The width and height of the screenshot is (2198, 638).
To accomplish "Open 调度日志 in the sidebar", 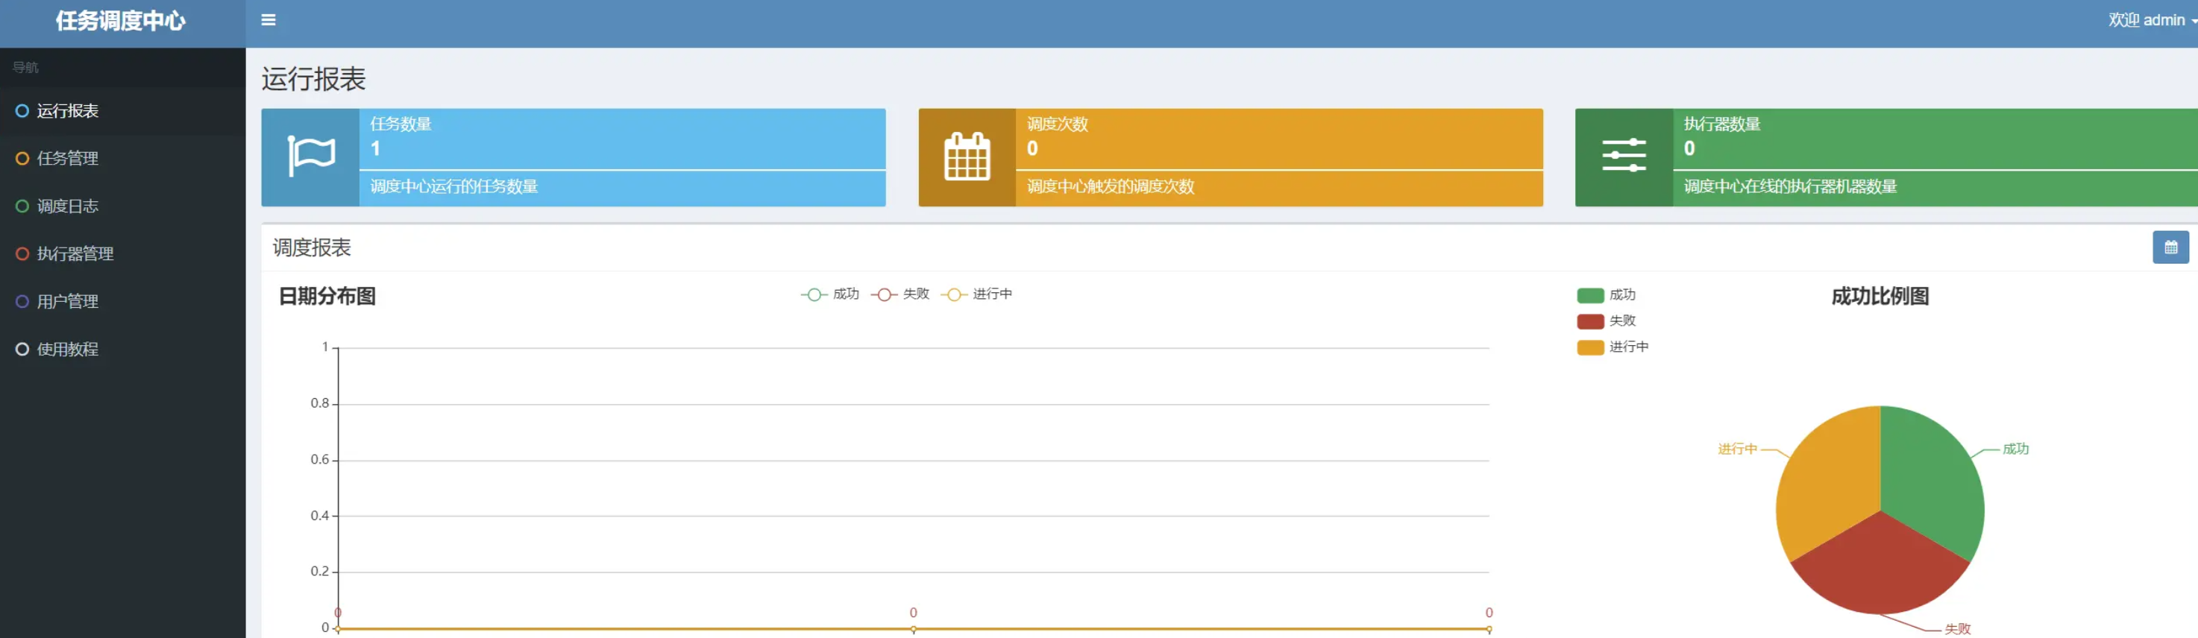I will 123,206.
